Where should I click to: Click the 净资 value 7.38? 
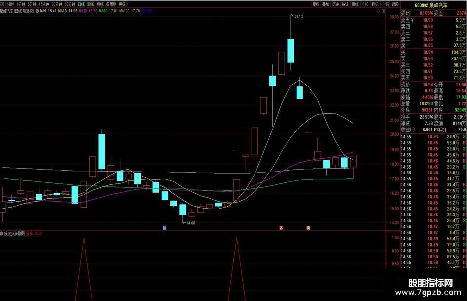point(429,123)
